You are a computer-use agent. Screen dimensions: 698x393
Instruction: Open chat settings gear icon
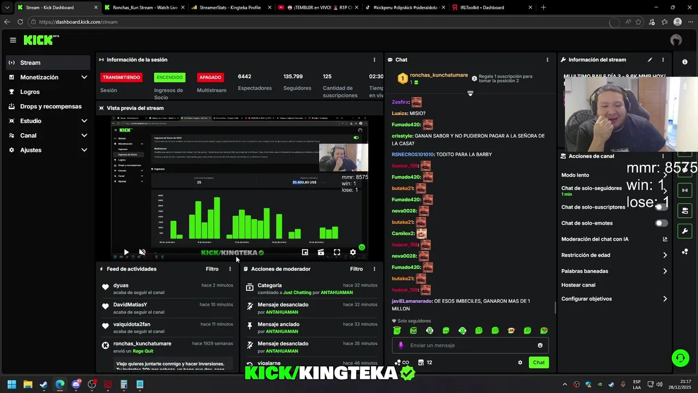[520, 362]
